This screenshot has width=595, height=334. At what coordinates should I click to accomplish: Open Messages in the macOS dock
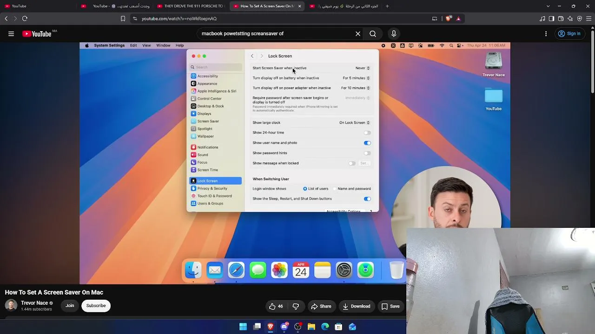pos(258,270)
